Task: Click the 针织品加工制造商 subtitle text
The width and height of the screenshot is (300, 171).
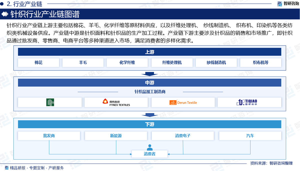Action: click(x=150, y=92)
